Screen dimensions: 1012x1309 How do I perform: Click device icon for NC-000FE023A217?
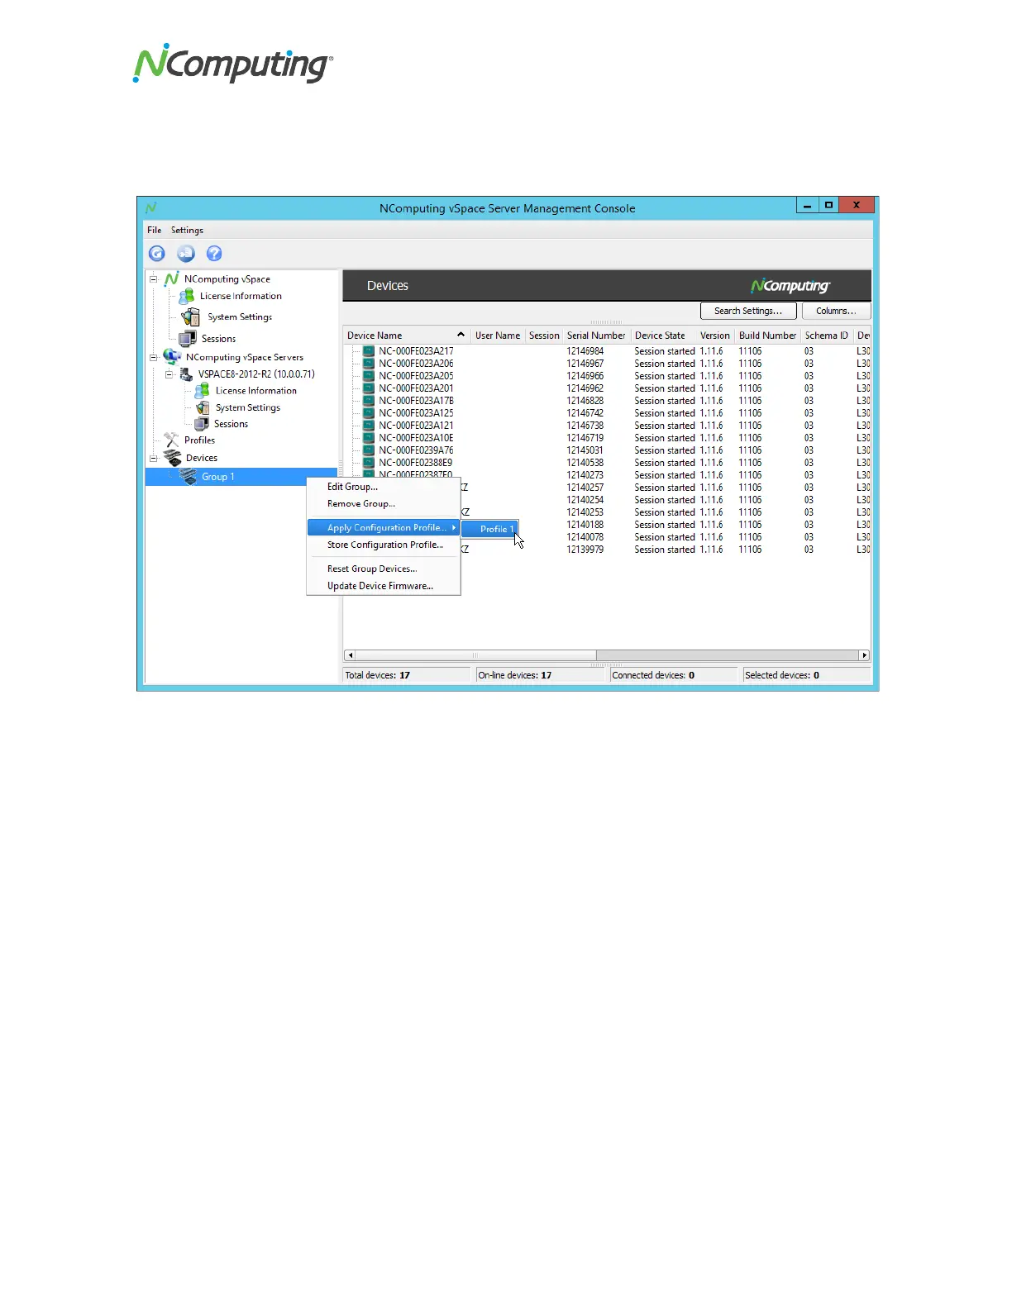tap(369, 351)
